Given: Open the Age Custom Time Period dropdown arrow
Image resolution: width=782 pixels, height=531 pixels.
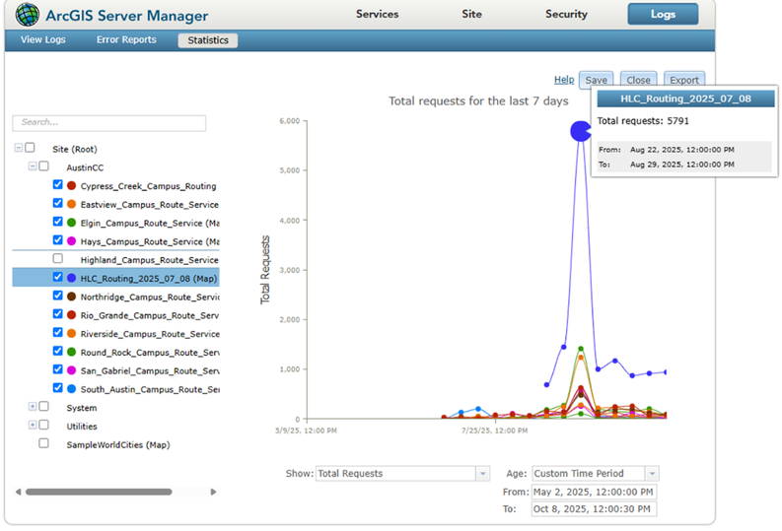Looking at the screenshot, I should (x=653, y=474).
